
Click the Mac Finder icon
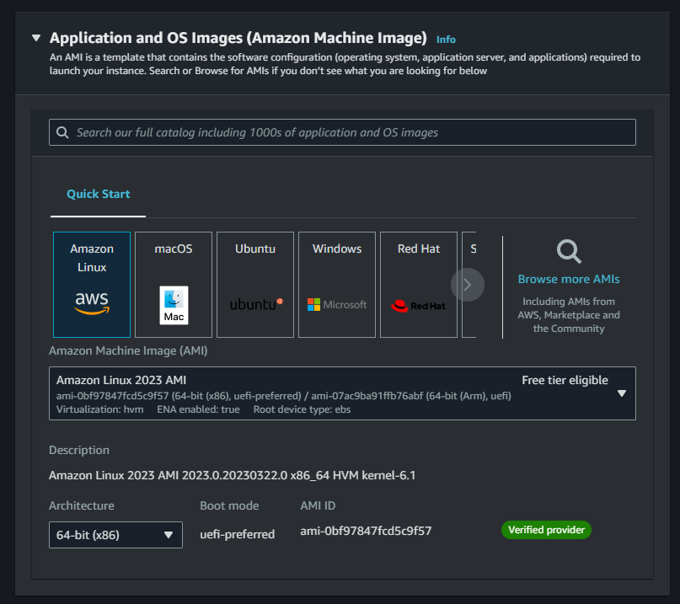coord(174,305)
